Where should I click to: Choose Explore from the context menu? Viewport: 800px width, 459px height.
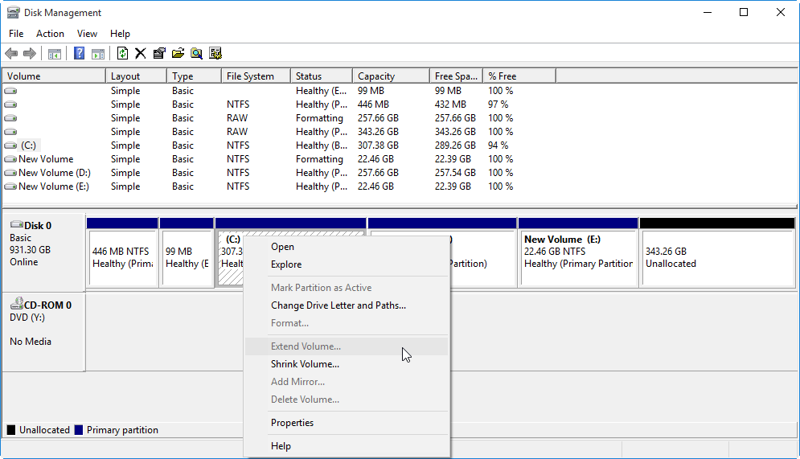point(347,264)
